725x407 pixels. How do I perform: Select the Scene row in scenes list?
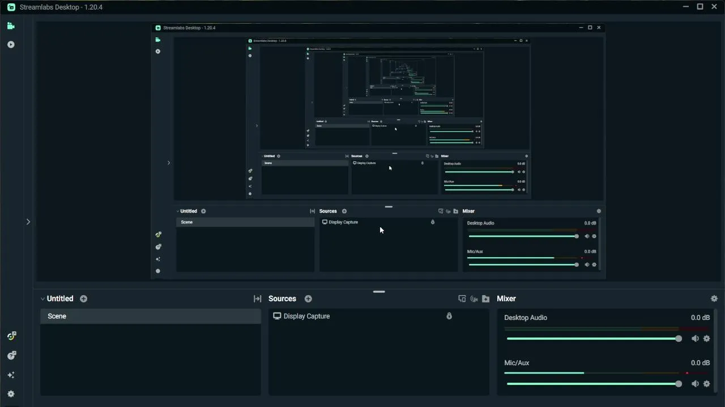tap(151, 316)
